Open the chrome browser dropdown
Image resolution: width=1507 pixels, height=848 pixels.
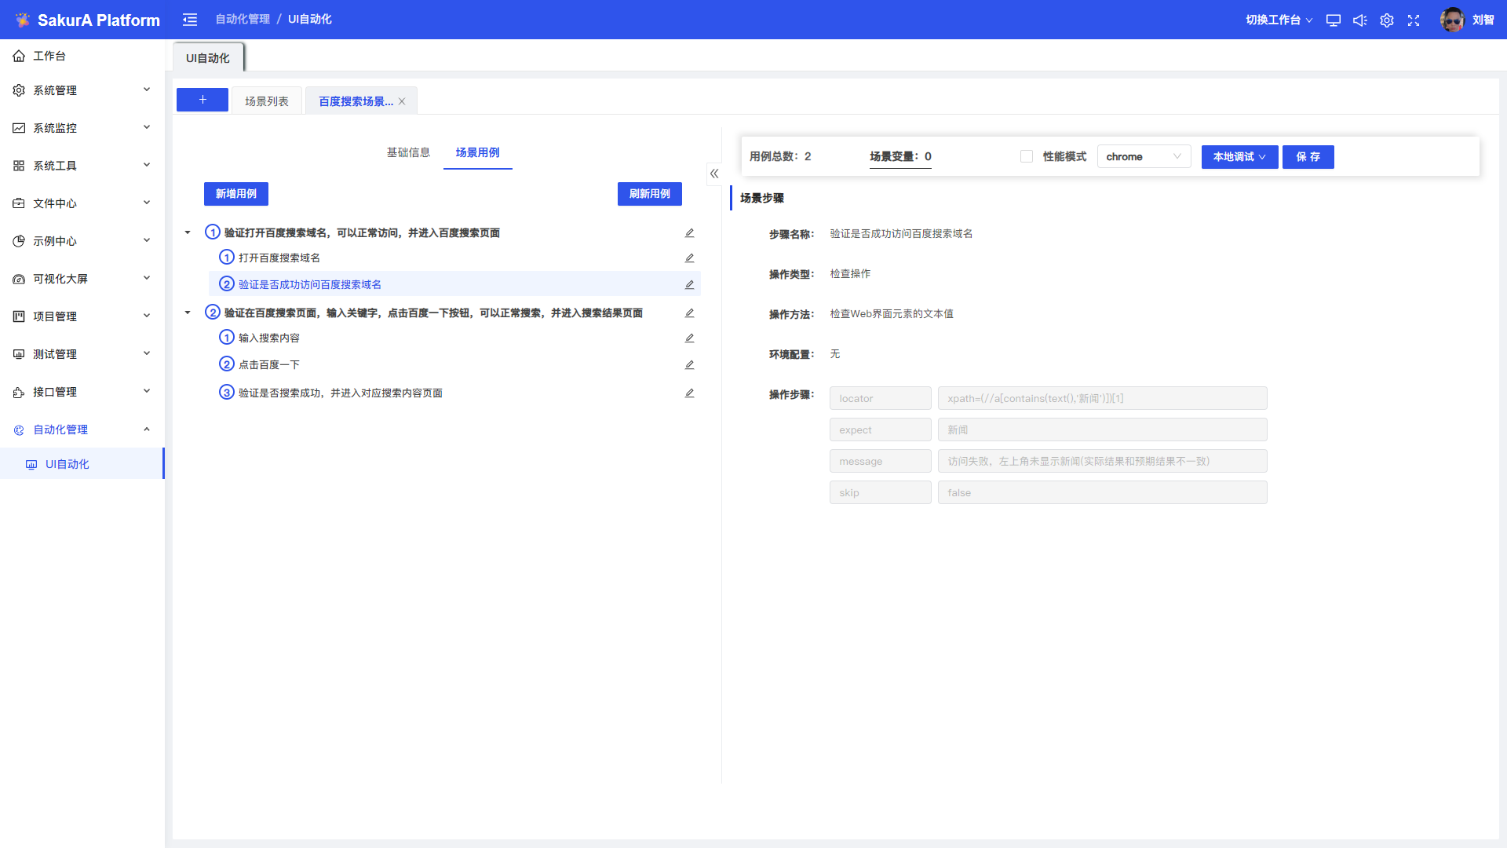[x=1143, y=157]
